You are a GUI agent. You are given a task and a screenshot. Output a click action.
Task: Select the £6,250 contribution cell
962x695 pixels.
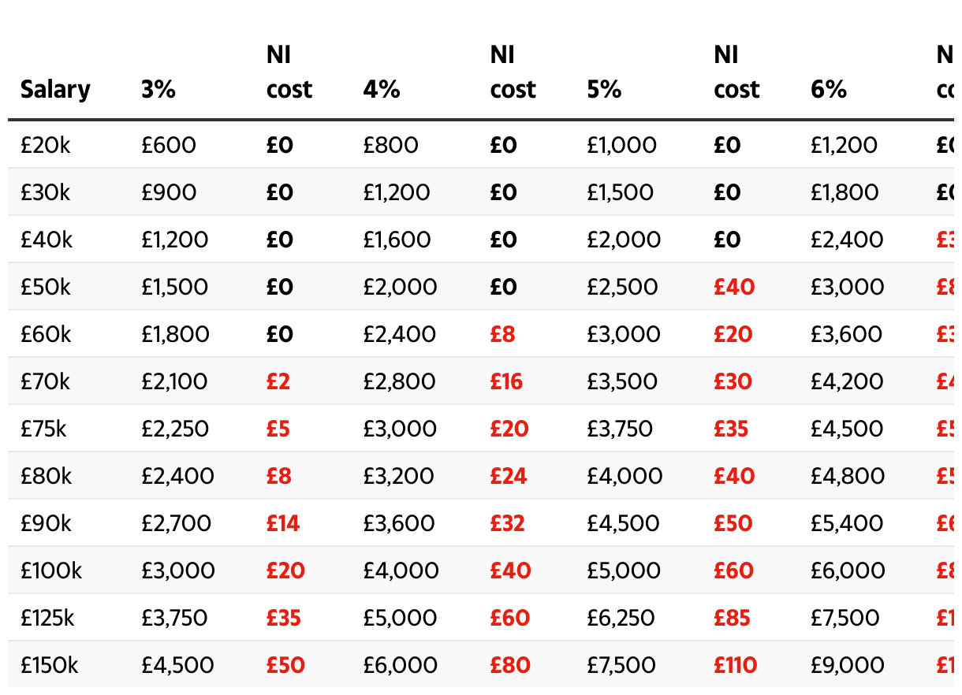point(621,618)
